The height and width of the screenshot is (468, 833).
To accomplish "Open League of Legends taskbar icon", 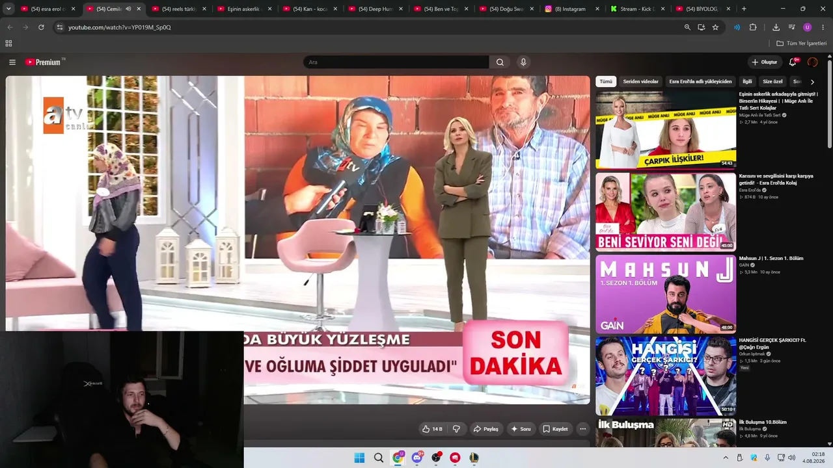I will pyautogui.click(x=474, y=458).
